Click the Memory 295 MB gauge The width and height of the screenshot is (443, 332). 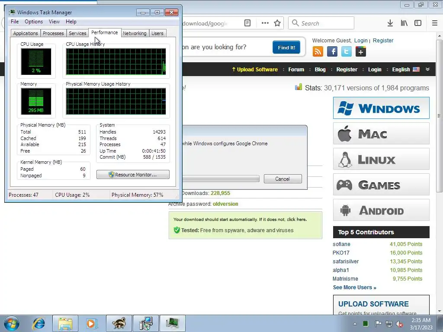pyautogui.click(x=36, y=101)
